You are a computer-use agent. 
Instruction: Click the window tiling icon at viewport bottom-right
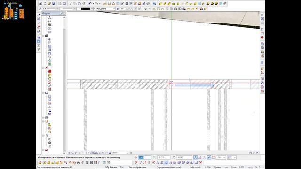pos(251,153)
